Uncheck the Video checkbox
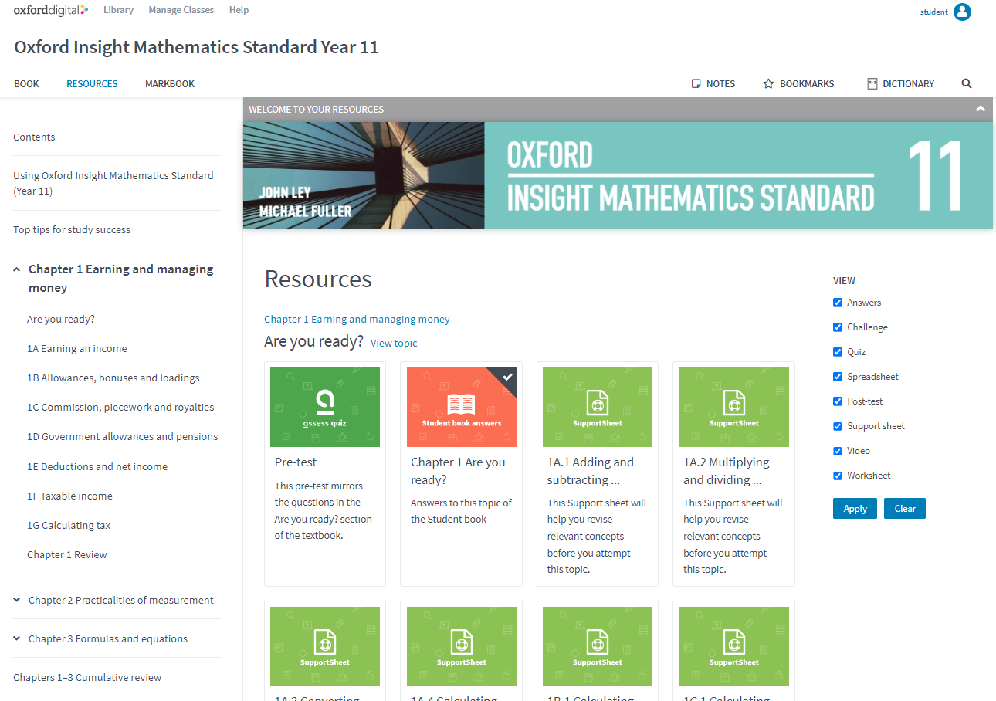Screen dimensions: 996x701 (838, 451)
